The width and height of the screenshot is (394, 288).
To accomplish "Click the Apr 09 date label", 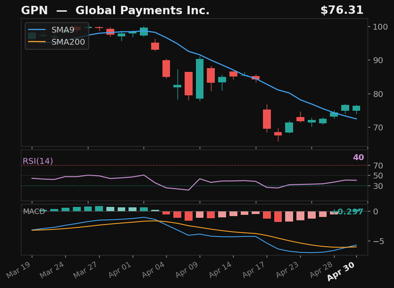I will (187, 270).
